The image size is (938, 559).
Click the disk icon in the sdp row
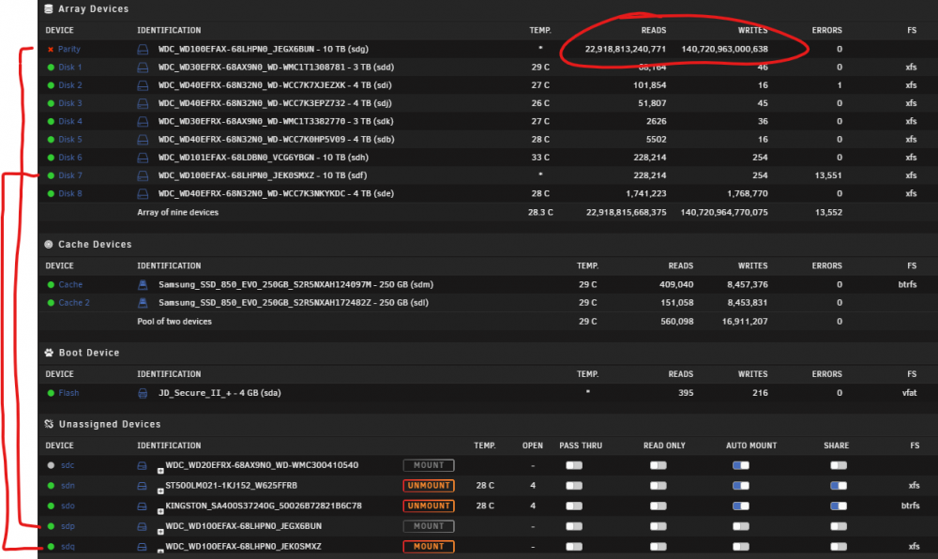[142, 527]
